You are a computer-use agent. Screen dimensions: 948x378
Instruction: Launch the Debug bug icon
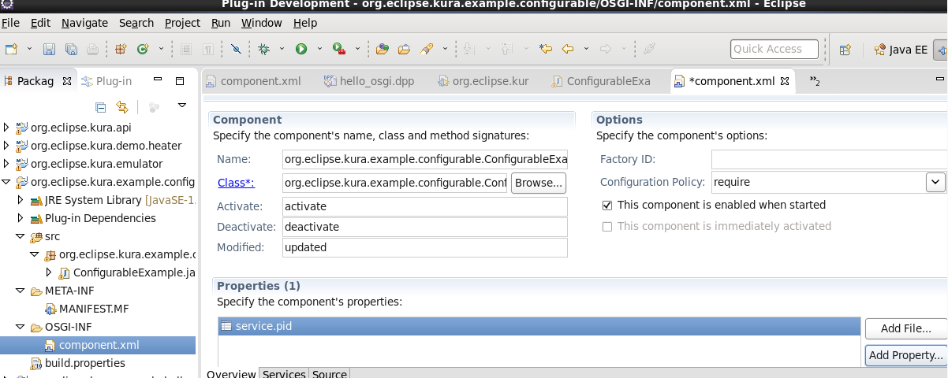(264, 49)
